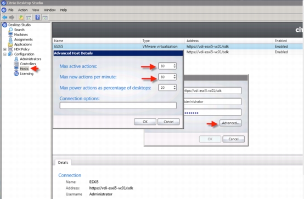Open the Controllers node icon
This screenshot has width=304, height=200.
(16, 64)
